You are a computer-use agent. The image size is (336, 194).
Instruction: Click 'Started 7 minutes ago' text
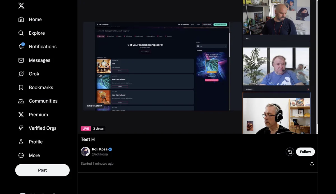[x=97, y=164]
